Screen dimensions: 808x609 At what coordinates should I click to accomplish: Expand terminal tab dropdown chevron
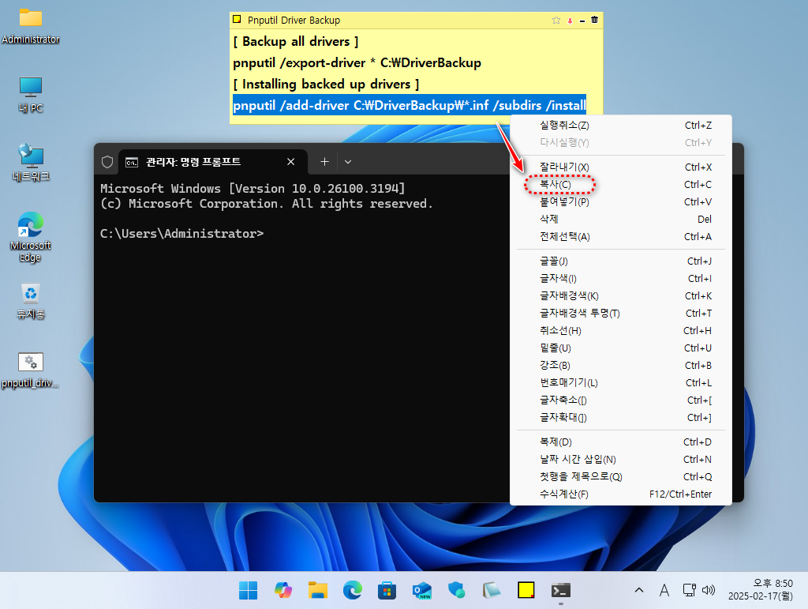click(x=348, y=162)
